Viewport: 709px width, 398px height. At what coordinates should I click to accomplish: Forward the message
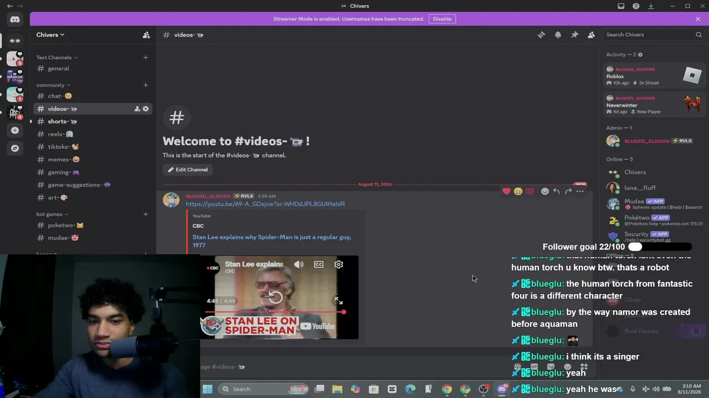(x=568, y=191)
